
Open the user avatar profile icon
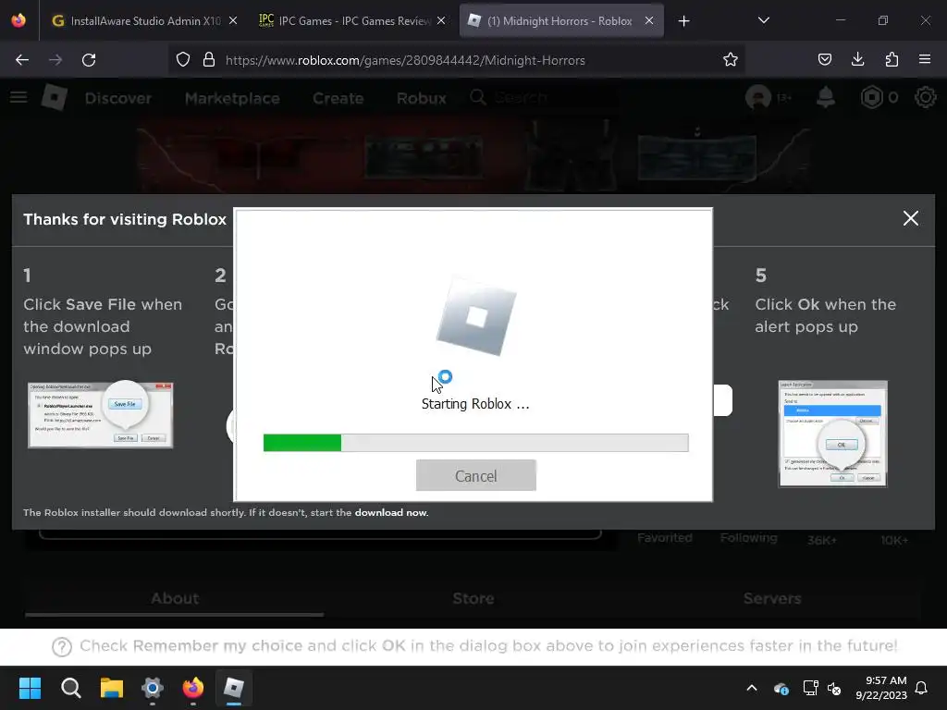click(x=758, y=97)
